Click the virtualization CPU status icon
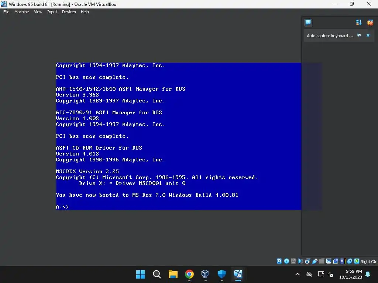Image resolution: width=378 pixels, height=283 pixels. point(343,261)
